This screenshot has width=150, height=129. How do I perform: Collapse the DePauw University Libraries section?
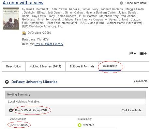coord(7,82)
